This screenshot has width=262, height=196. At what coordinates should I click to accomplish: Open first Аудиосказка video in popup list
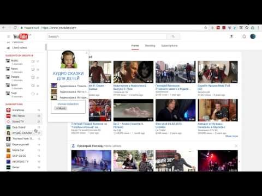coord(69,86)
